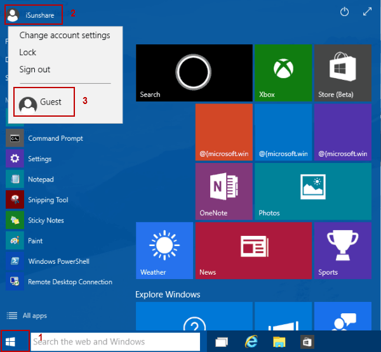Launch the Store (Beta) tile
381x352 pixels.
tap(342, 73)
